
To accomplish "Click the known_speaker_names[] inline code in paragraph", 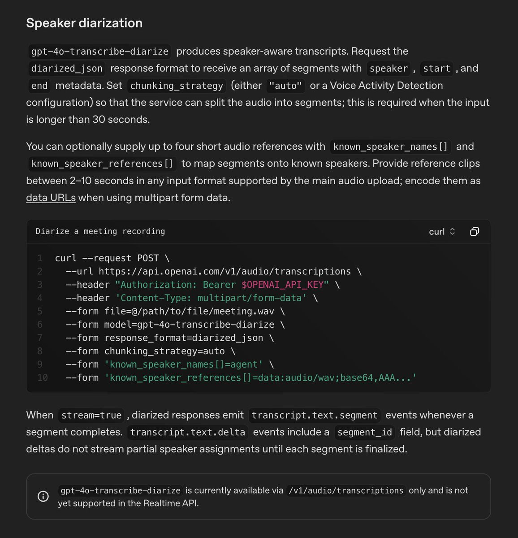I will [x=391, y=147].
